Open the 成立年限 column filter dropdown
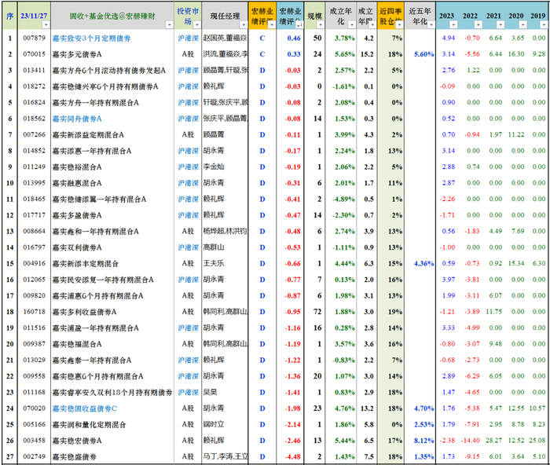The image size is (550, 465). 372,24
